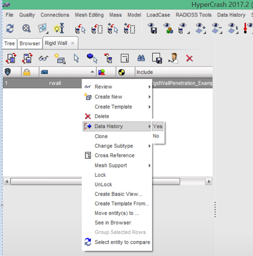The height and width of the screenshot is (256, 253).
Task: Expand the Create Template submenu
Action: tap(117, 107)
